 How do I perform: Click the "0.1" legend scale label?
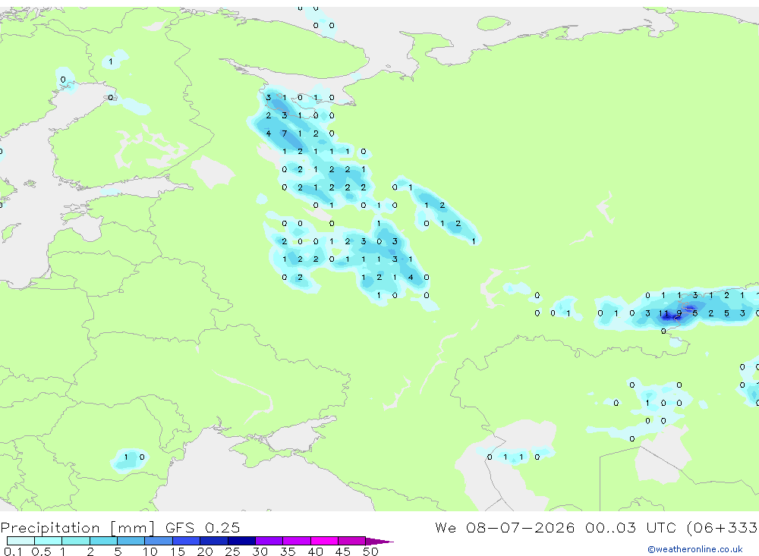tap(13, 551)
